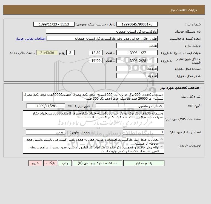The image size is (211, 204).
Task: Click the خروج exit button
Action: pos(35,163)
